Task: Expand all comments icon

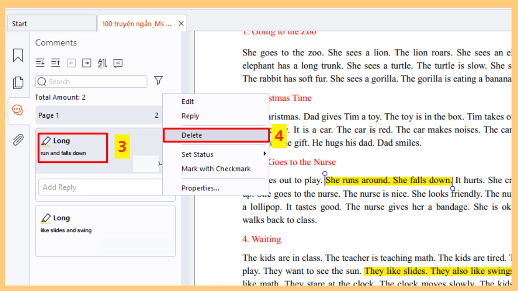Action: point(40,63)
